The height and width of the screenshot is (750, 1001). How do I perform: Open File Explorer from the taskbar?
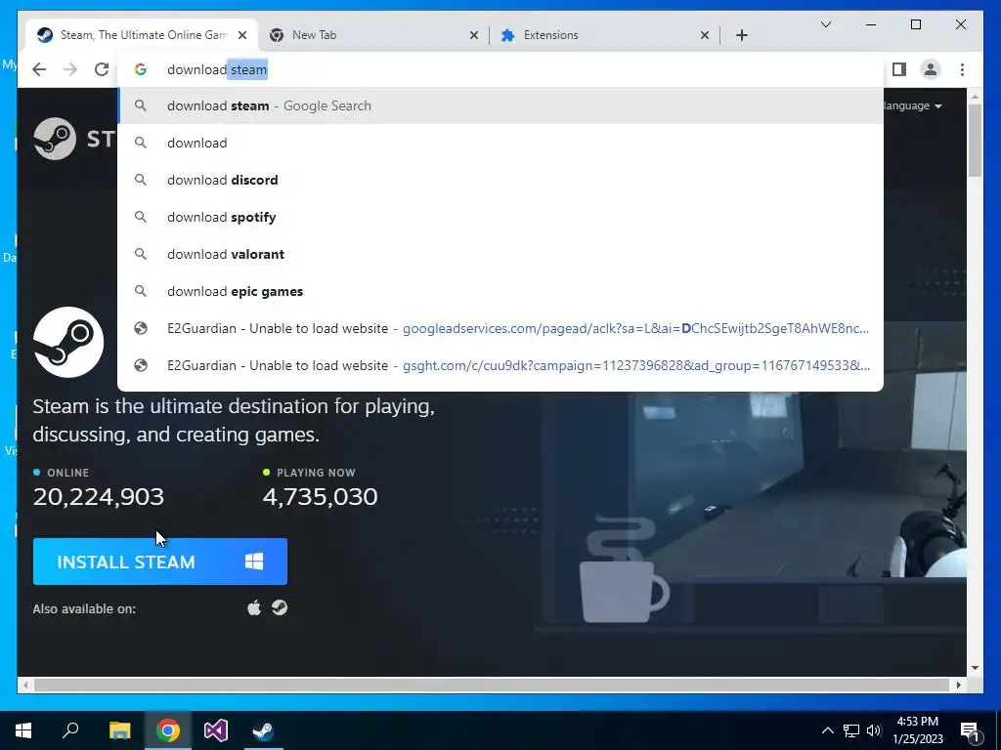click(x=119, y=730)
